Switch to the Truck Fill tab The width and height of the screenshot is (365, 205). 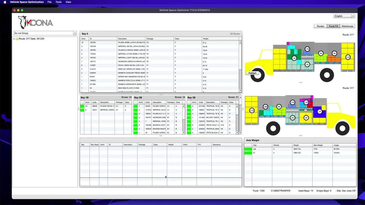[333, 26]
